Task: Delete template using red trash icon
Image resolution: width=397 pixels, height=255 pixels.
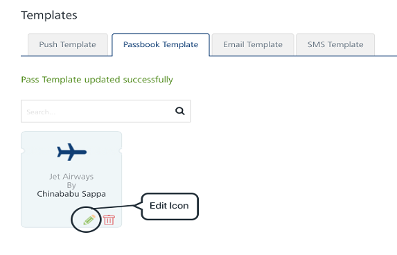Action: pos(109,220)
